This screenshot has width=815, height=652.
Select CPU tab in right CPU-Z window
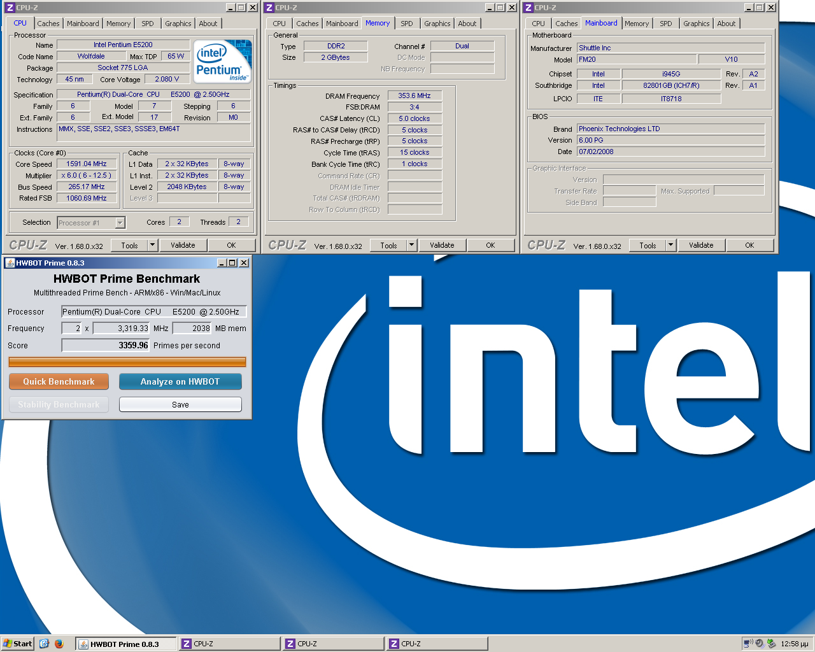(x=538, y=24)
